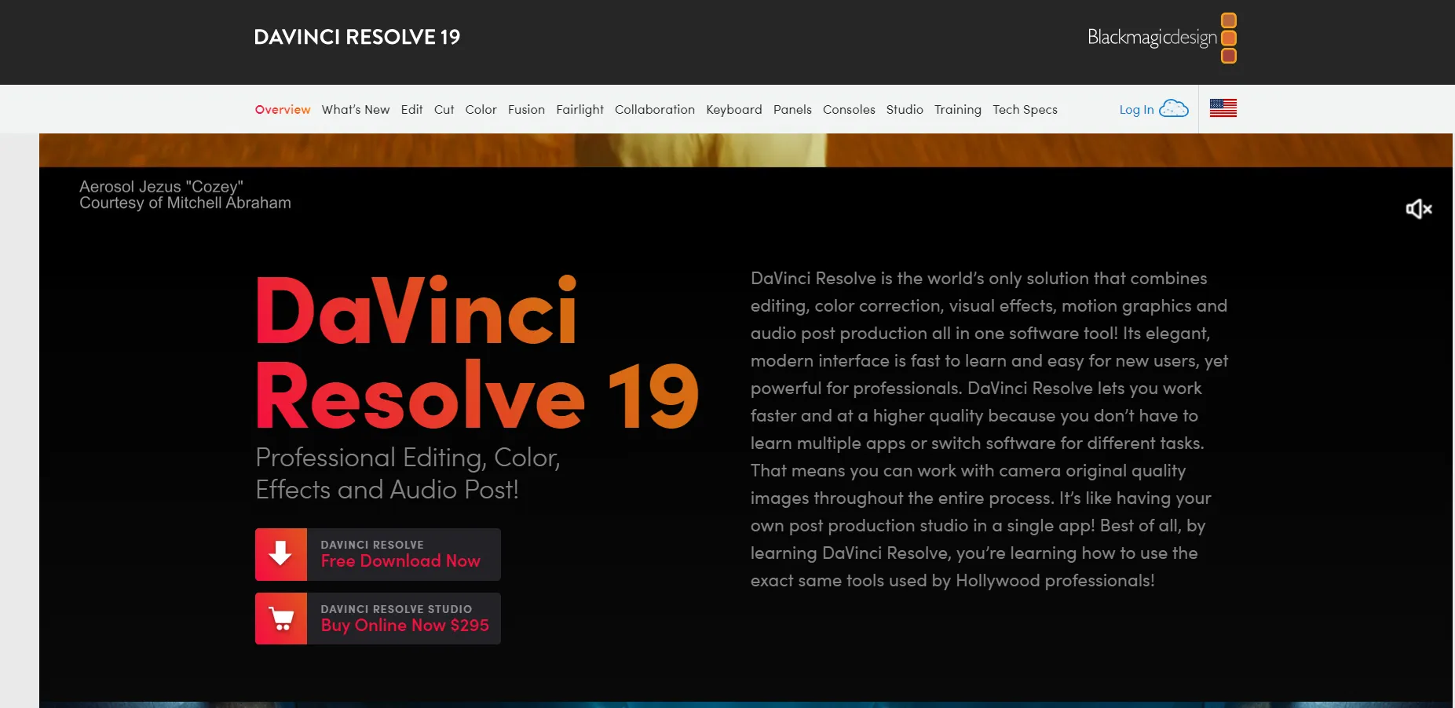The width and height of the screenshot is (1455, 708).
Task: Unmute the video using the speaker icon
Action: [1418, 209]
